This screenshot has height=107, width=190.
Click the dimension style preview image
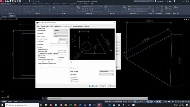(92, 44)
